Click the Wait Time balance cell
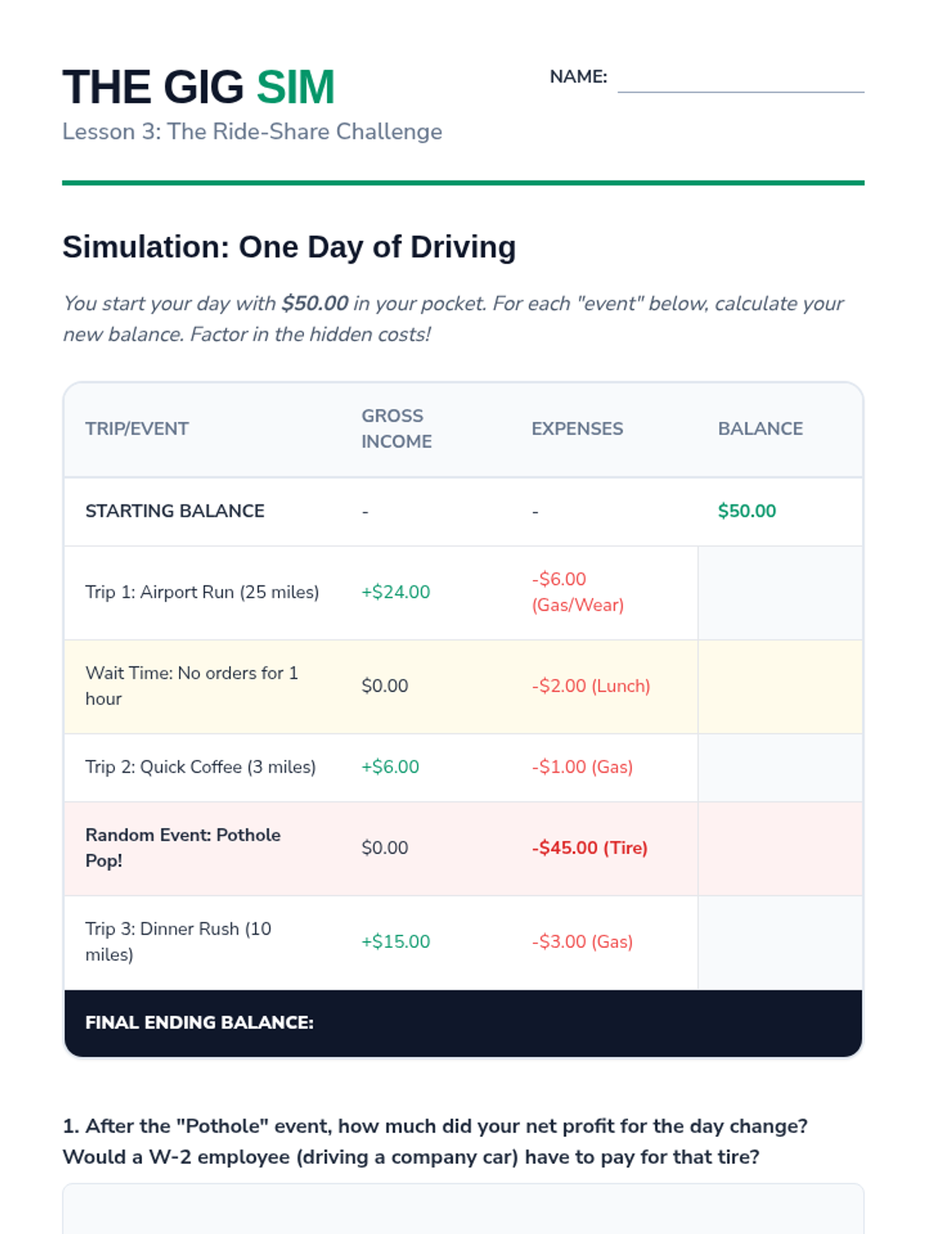926x1234 pixels. 780,686
